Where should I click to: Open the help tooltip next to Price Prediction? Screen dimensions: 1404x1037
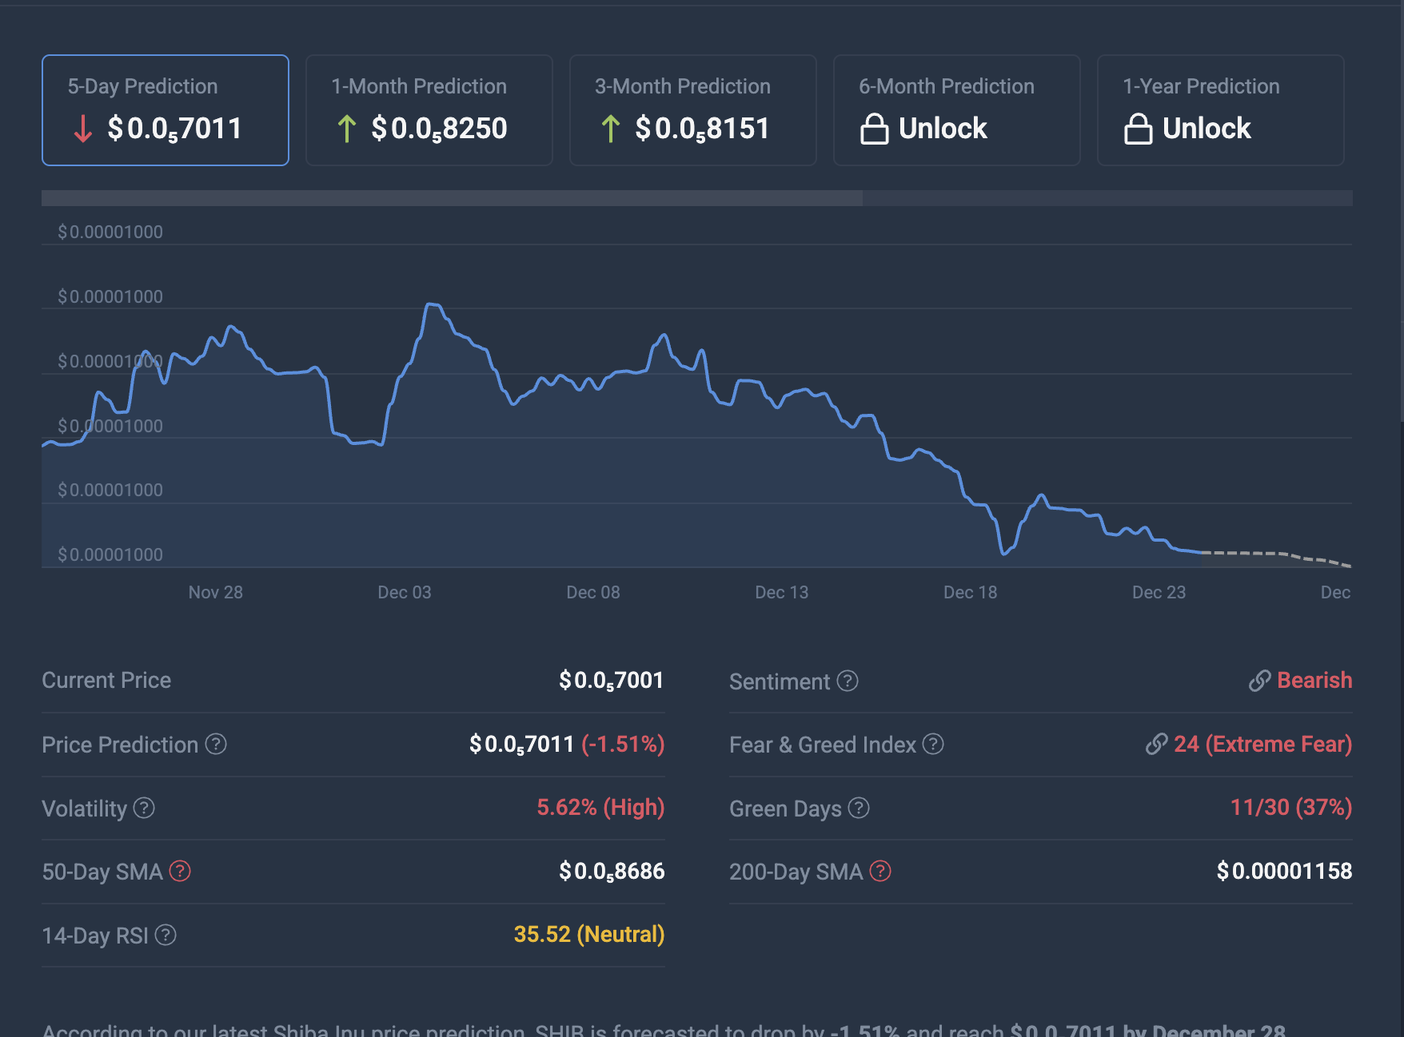coord(214,745)
